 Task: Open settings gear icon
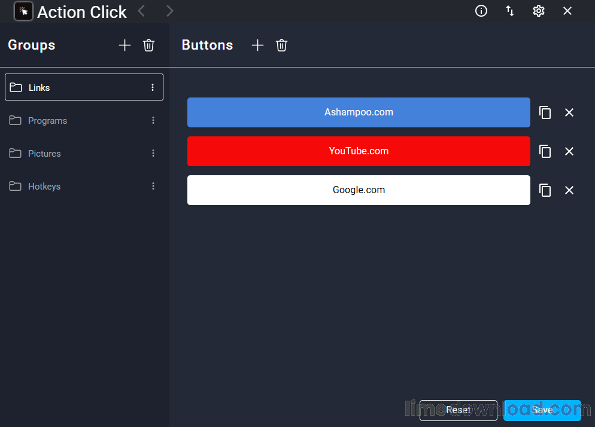(x=539, y=11)
